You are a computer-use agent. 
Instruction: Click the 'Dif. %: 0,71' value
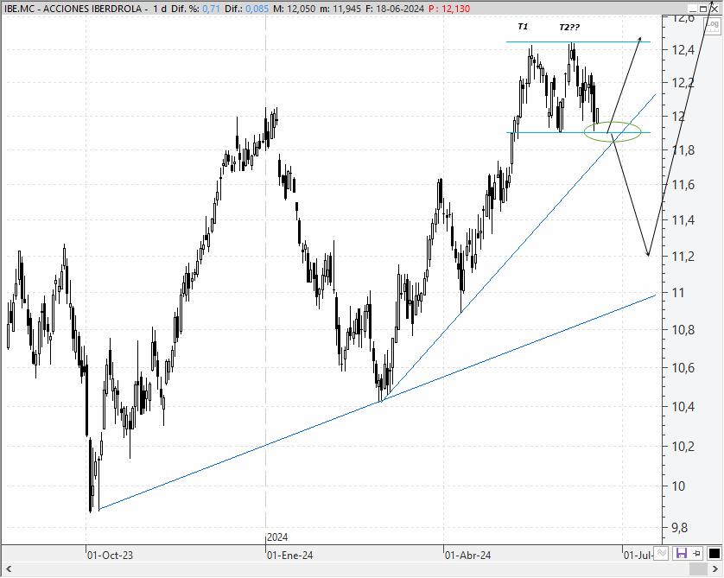pyautogui.click(x=196, y=9)
